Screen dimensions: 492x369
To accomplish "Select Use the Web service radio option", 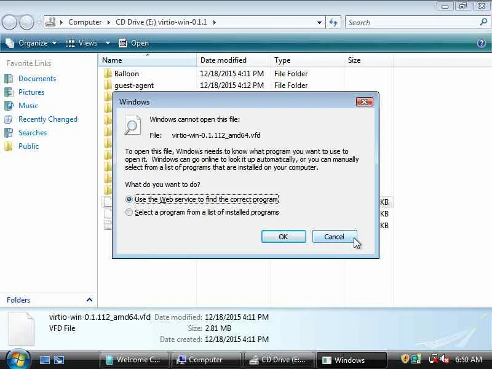I will pos(129,199).
